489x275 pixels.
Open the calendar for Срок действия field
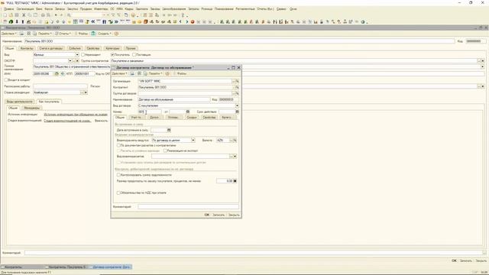click(237, 112)
